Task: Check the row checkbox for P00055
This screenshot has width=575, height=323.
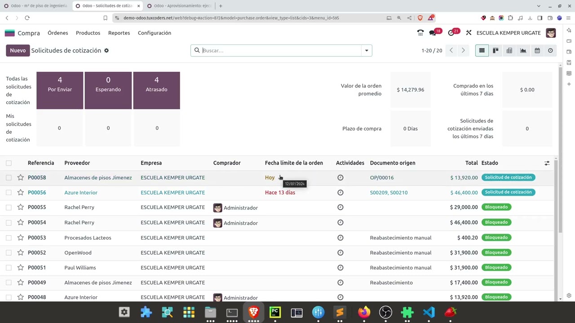Action: pyautogui.click(x=9, y=207)
